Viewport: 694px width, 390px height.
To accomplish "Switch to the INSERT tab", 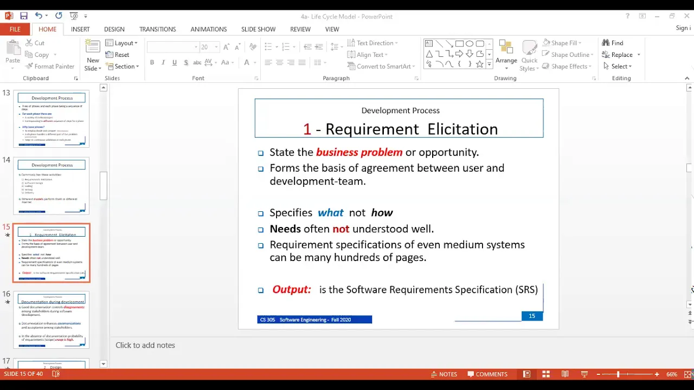I will pyautogui.click(x=80, y=29).
